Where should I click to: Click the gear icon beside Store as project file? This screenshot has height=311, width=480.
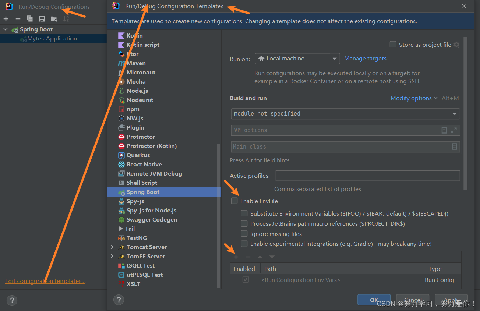457,45
